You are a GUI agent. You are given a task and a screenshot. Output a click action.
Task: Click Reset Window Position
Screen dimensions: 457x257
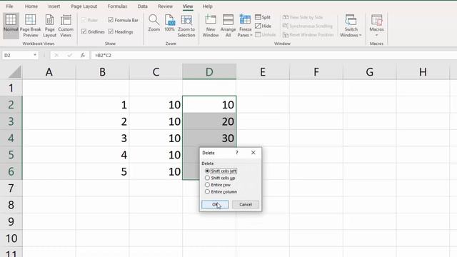tap(308, 35)
